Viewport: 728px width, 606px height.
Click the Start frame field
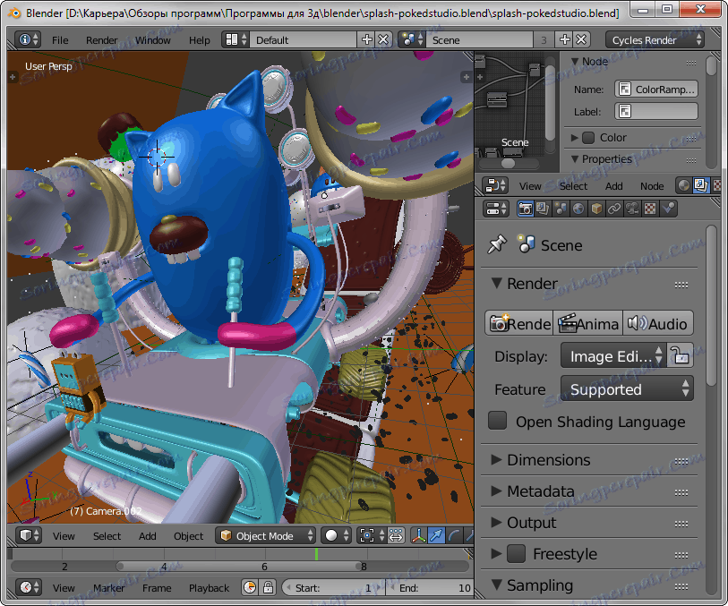(x=331, y=588)
